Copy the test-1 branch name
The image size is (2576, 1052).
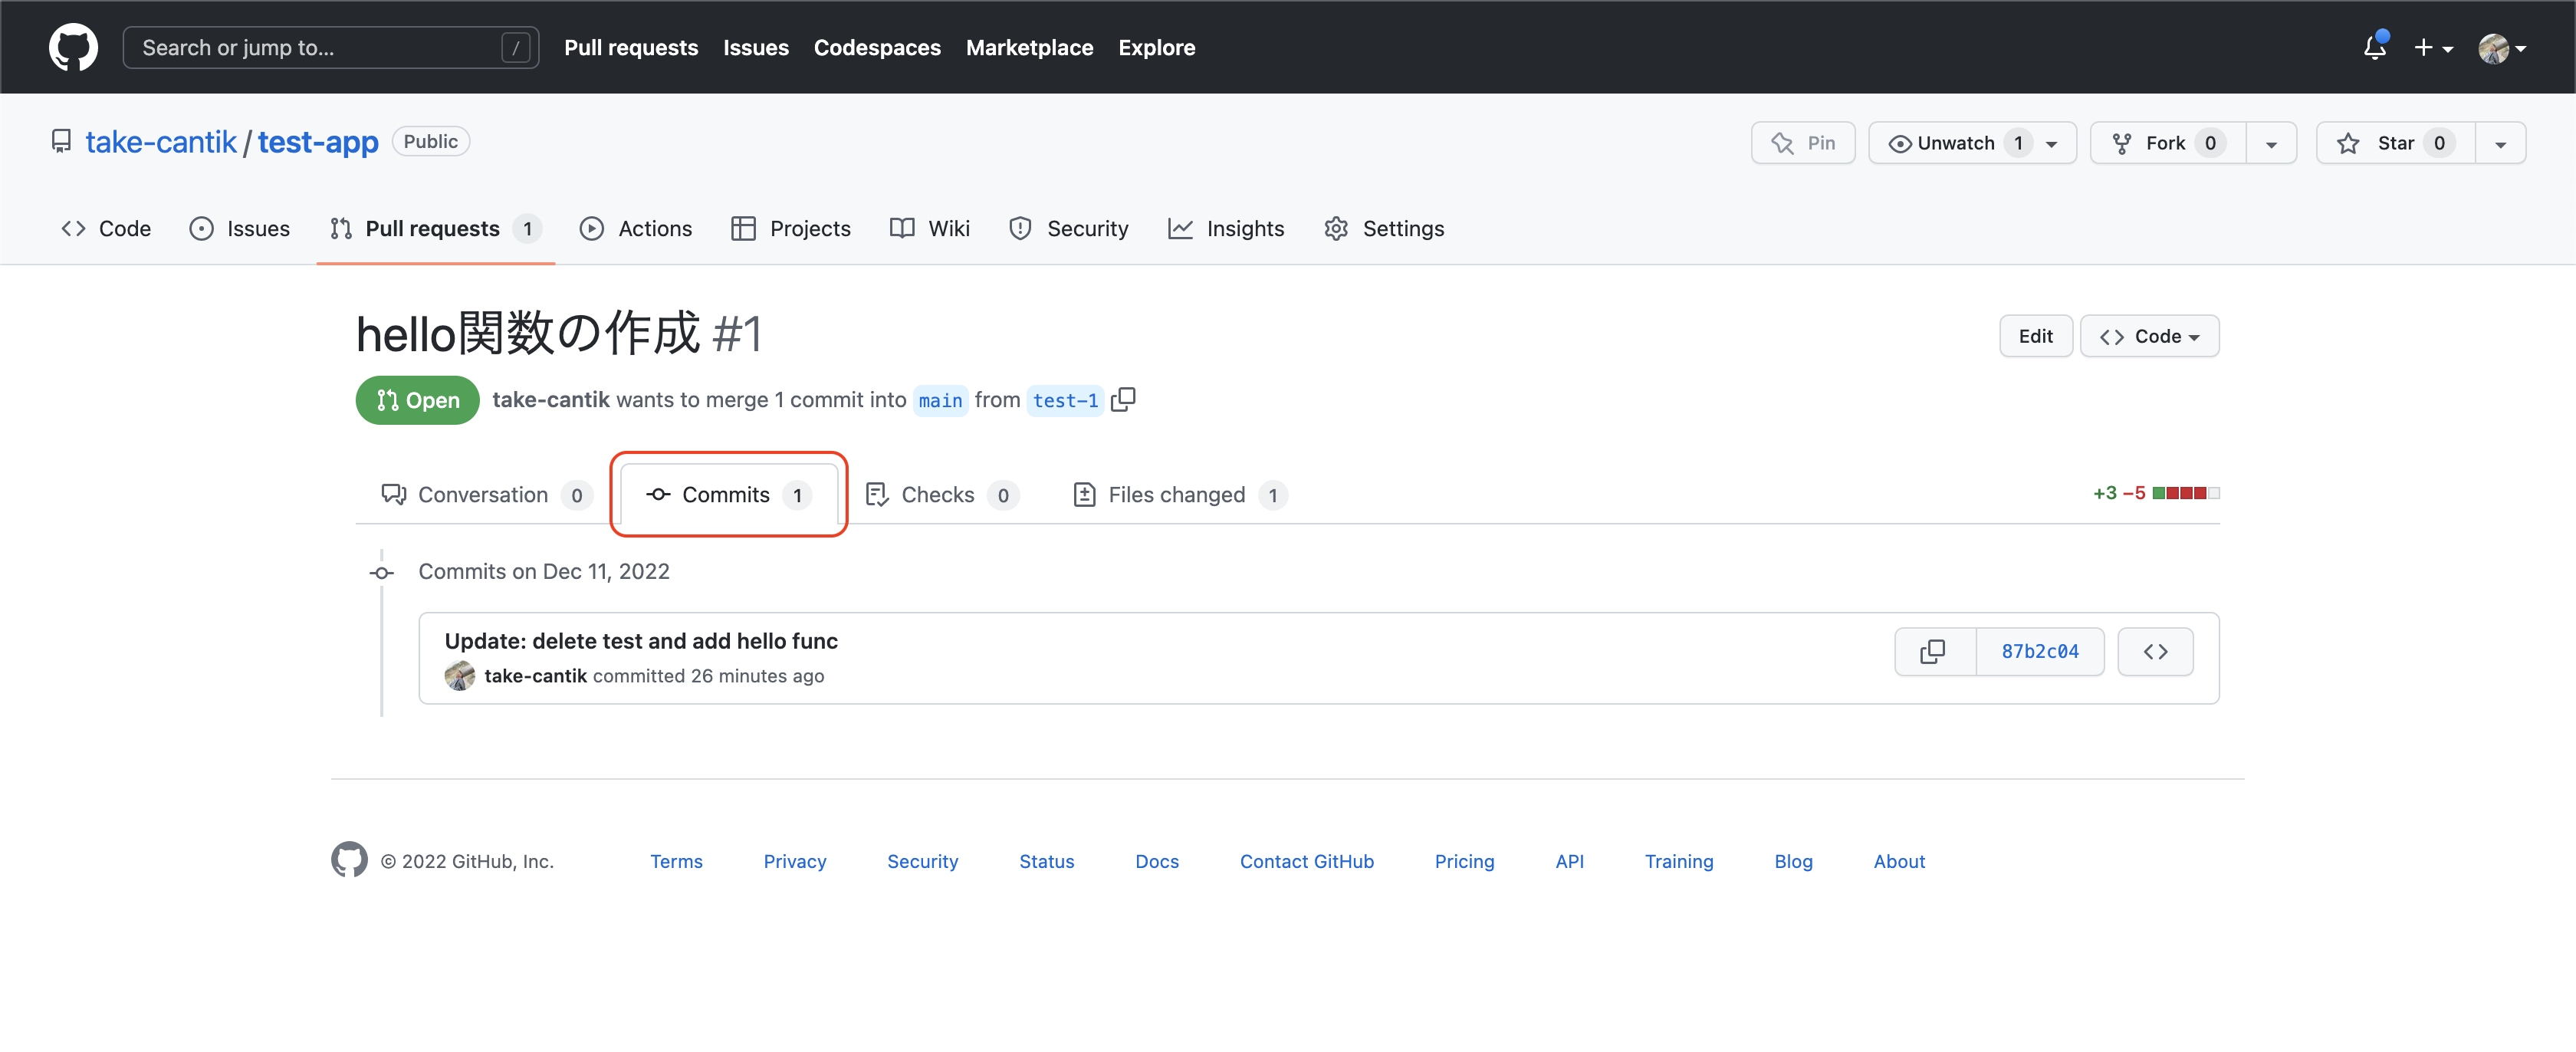1123,399
